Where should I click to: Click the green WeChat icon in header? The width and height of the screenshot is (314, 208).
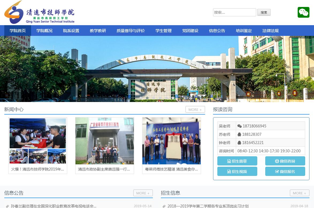click(303, 12)
